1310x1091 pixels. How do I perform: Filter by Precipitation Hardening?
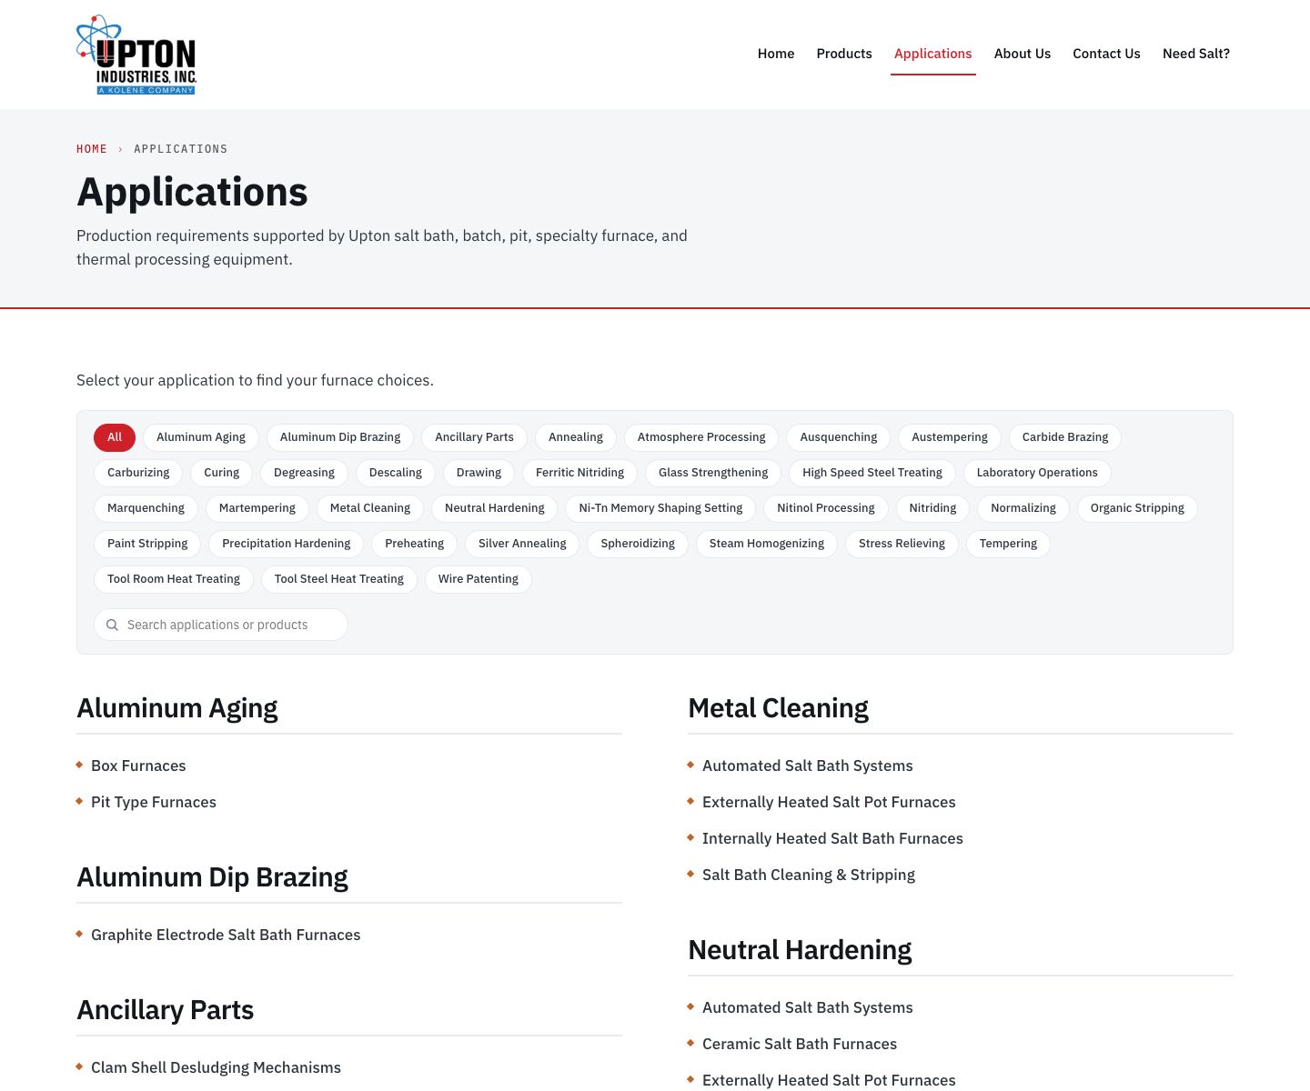click(x=287, y=544)
